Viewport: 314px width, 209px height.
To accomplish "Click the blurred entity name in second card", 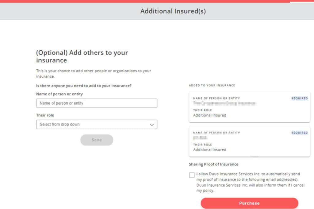I will click(x=200, y=138).
